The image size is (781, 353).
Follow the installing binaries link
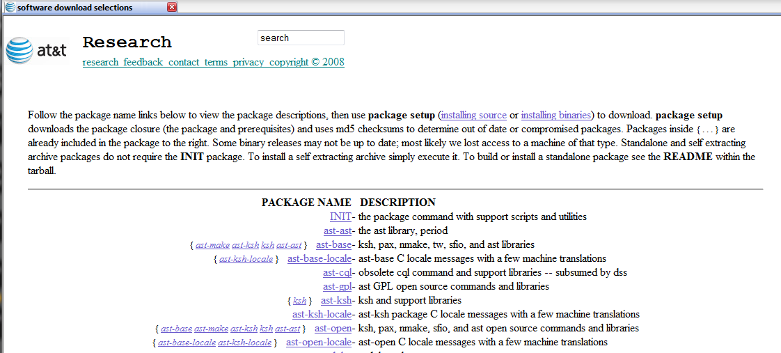click(556, 115)
